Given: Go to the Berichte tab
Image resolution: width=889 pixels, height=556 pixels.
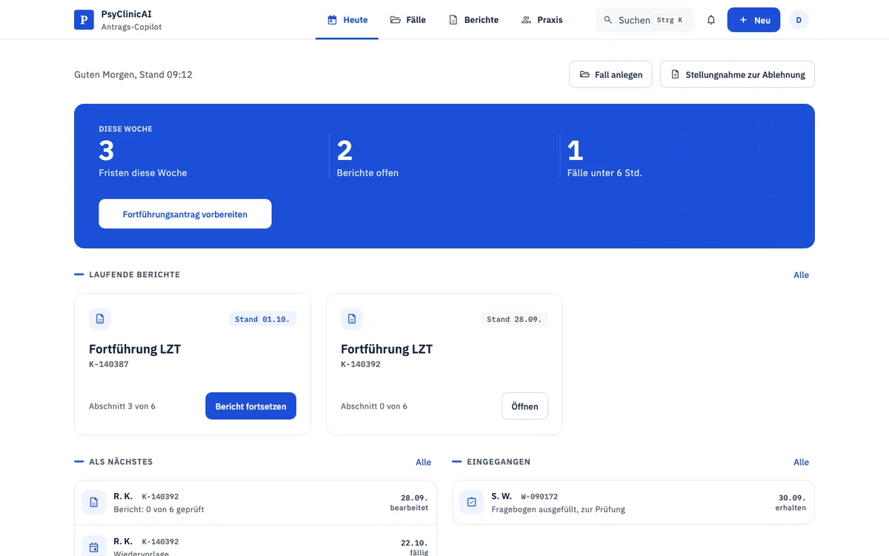Looking at the screenshot, I should [x=473, y=20].
